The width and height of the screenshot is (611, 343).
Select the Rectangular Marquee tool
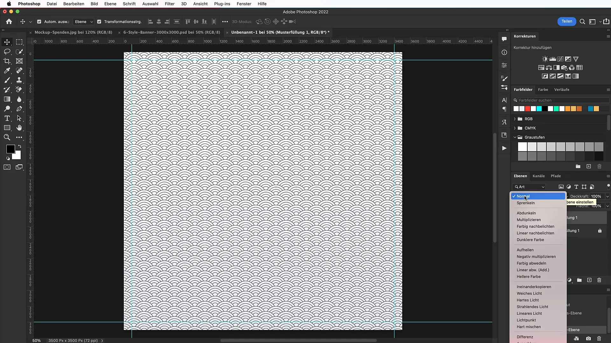click(x=19, y=42)
